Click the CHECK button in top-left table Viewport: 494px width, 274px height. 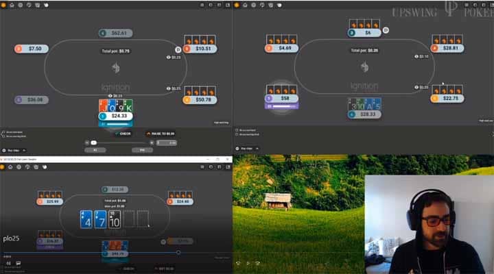tap(123, 134)
